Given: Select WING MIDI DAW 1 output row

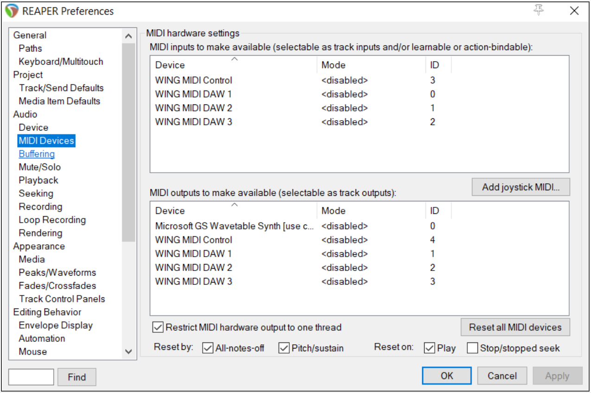Looking at the screenshot, I should [193, 254].
